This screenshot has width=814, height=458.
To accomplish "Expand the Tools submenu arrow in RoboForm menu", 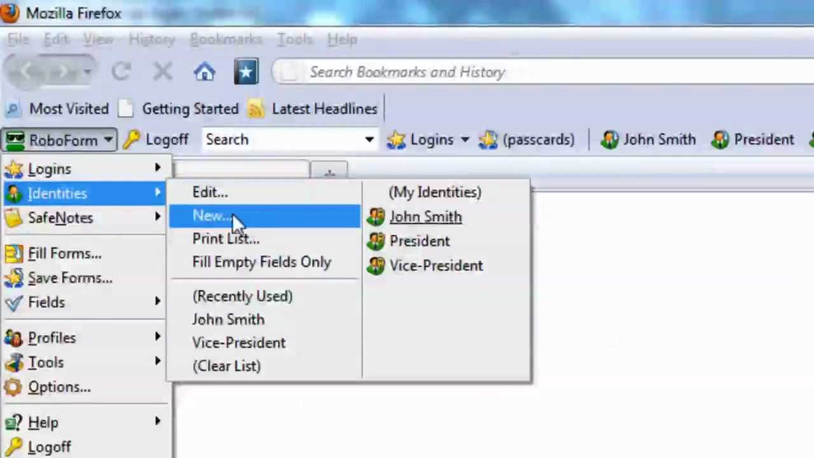I will (157, 361).
